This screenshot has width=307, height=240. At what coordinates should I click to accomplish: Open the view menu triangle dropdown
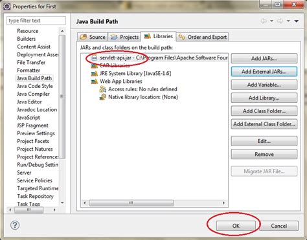(x=297, y=21)
